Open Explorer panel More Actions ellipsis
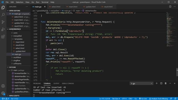Viewport: 178px width, 100px height. (27, 7)
